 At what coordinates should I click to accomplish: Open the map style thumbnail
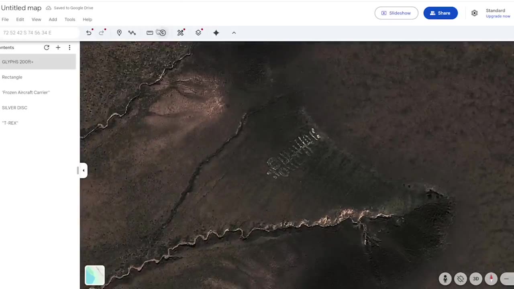(x=95, y=275)
